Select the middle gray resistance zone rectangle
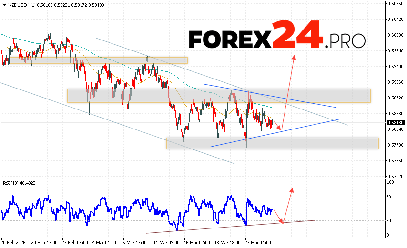 pyautogui.click(x=218, y=96)
